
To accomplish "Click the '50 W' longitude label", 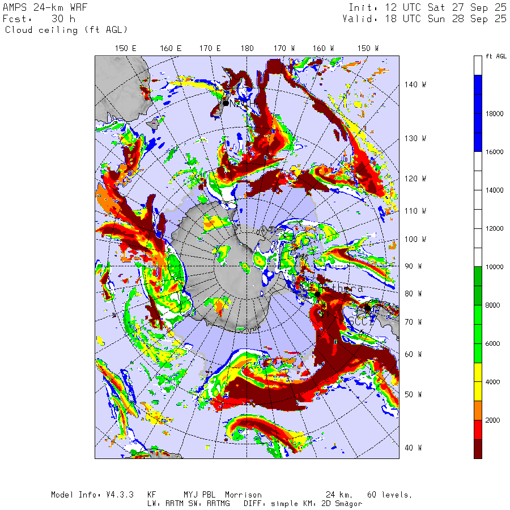I will click(x=413, y=394).
